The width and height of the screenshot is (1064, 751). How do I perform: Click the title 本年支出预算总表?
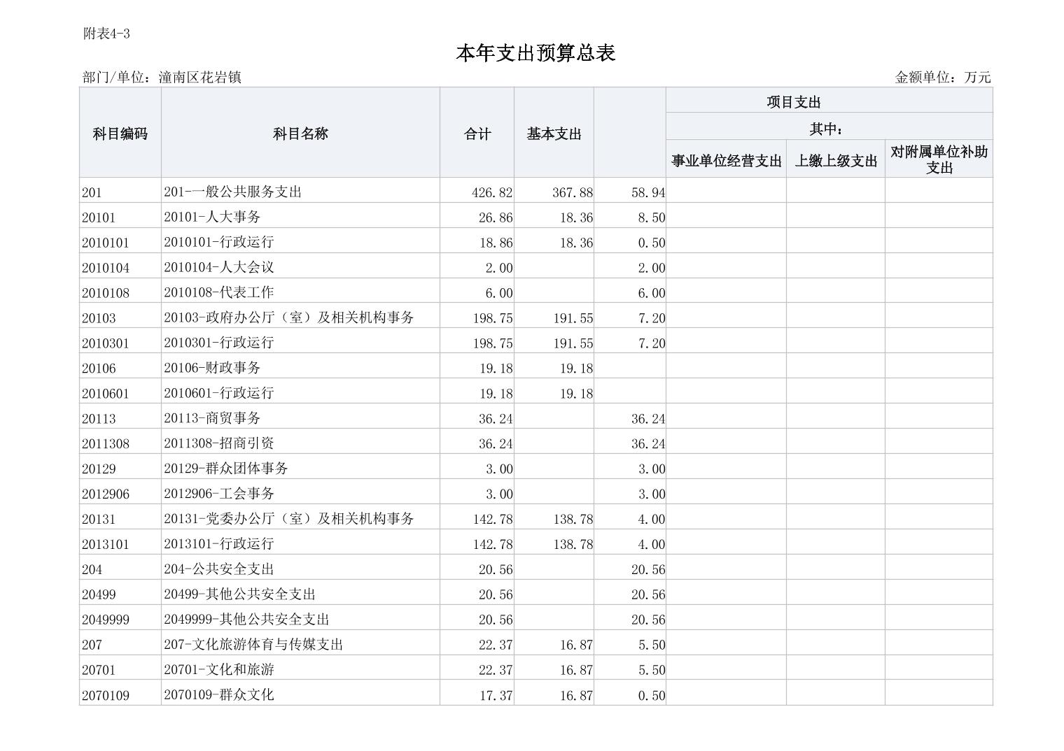(535, 53)
